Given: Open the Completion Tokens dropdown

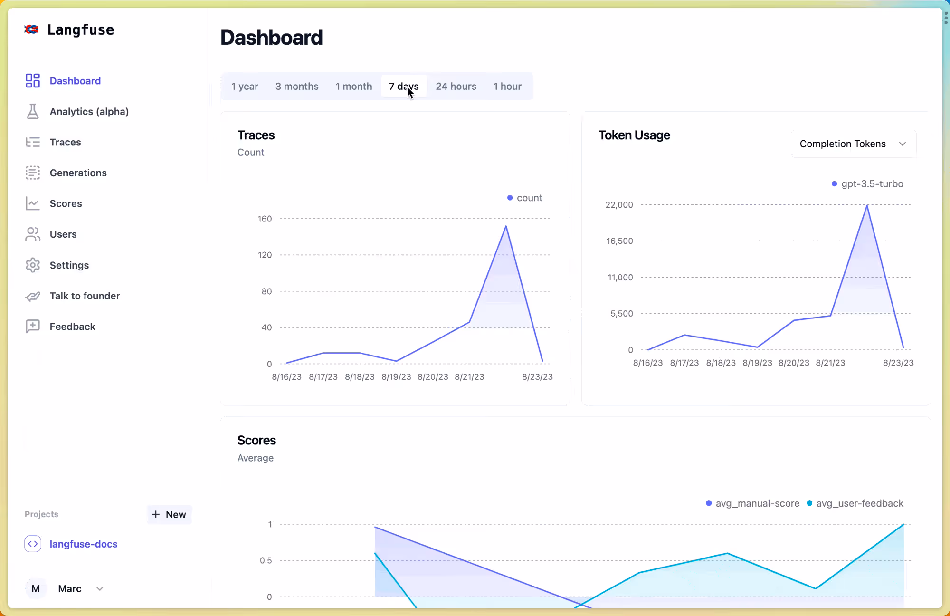Looking at the screenshot, I should point(853,144).
